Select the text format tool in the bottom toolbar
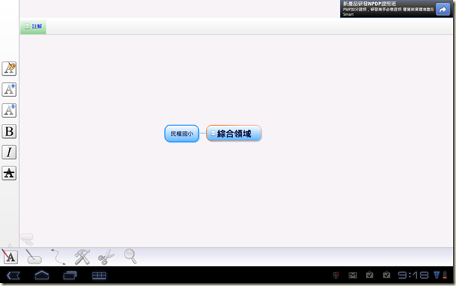The height and width of the screenshot is (286, 456). pos(10,257)
